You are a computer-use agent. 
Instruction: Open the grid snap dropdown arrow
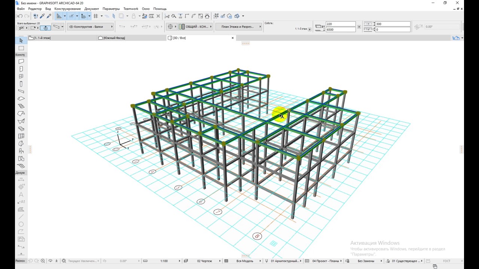[101, 16]
